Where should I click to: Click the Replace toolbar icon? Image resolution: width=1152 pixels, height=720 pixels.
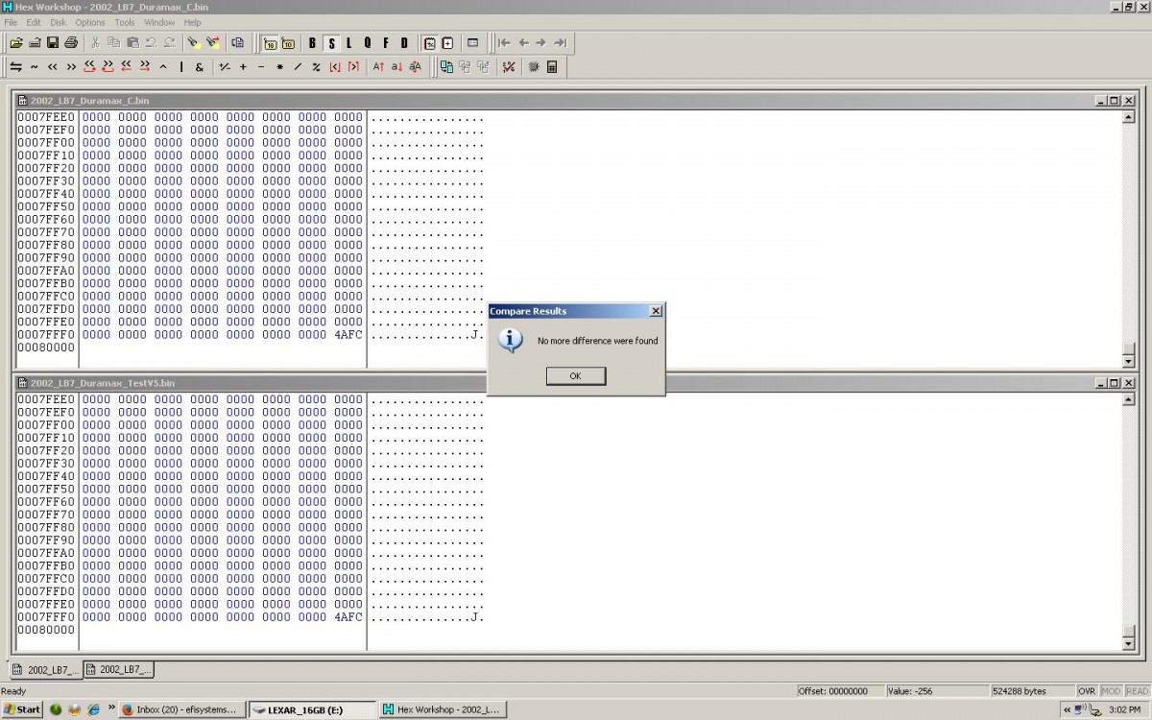click(x=212, y=42)
